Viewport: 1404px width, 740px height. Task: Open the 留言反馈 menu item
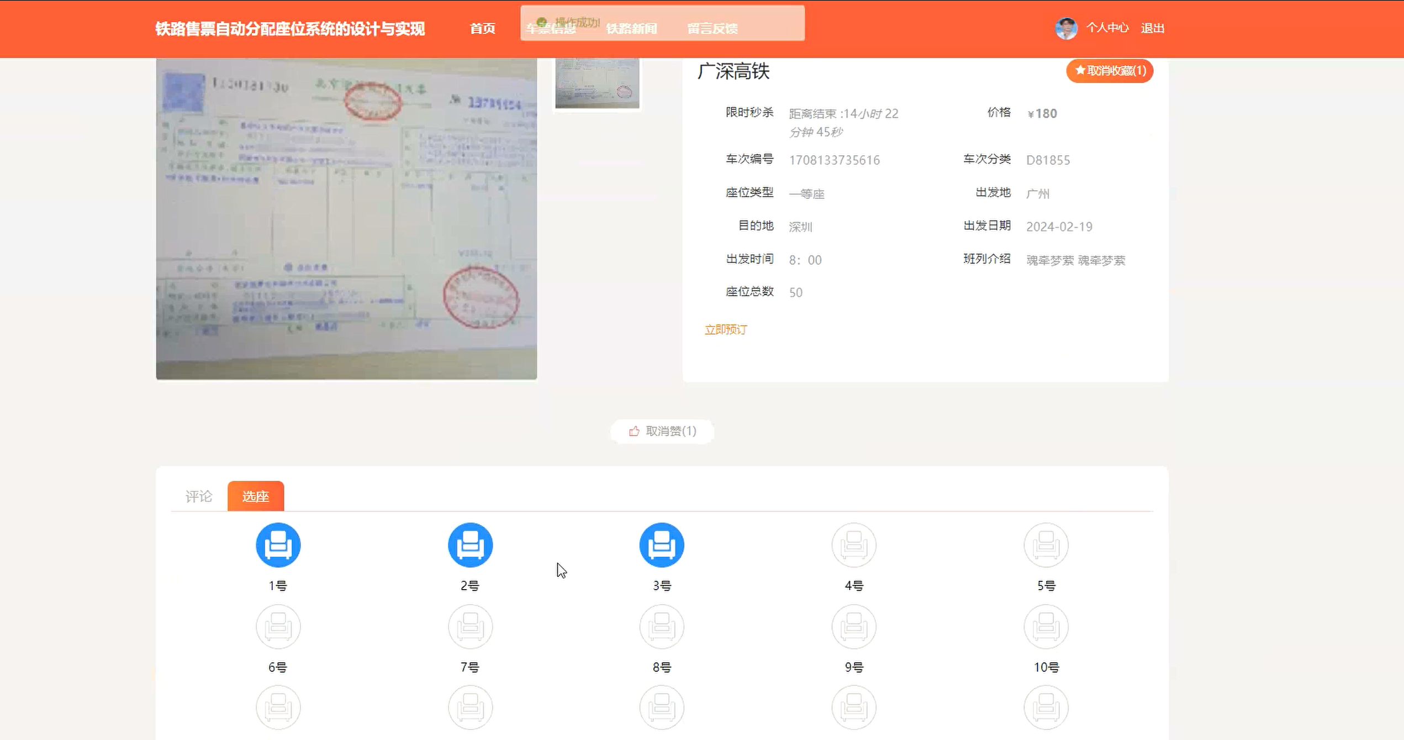pos(712,28)
